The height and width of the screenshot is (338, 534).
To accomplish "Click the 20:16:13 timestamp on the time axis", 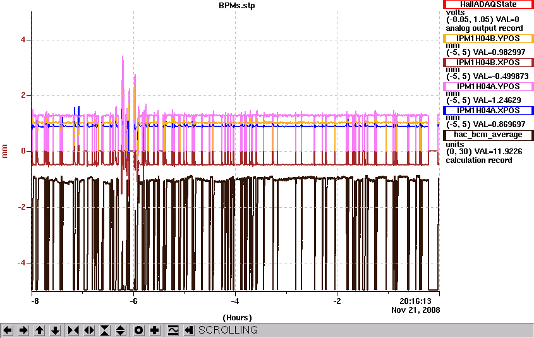I will pos(415,301).
